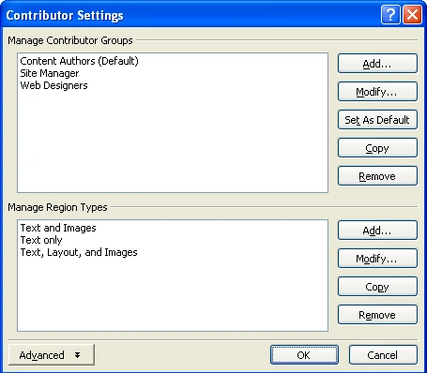Click Add in Manage Region Types
The height and width of the screenshot is (373, 427).
pos(377,231)
